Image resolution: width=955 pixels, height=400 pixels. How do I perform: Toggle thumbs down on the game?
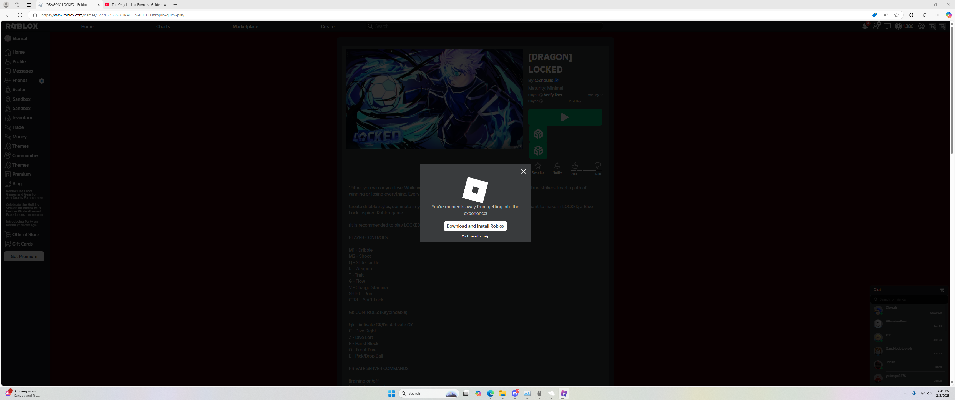pyautogui.click(x=597, y=166)
